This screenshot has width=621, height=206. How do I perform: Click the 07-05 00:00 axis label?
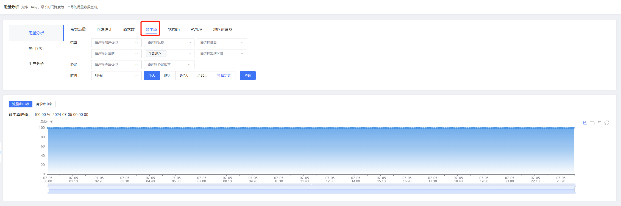(48, 180)
